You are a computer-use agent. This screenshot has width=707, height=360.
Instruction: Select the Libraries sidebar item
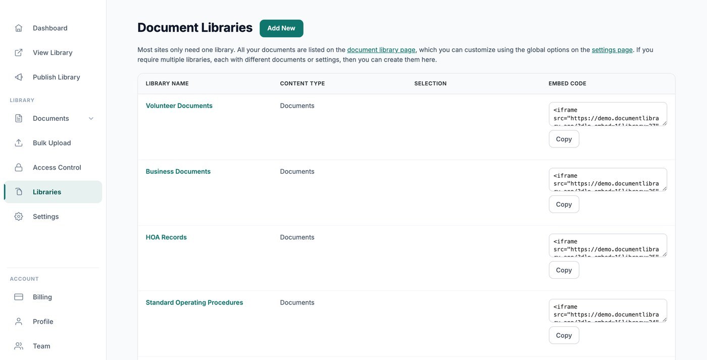coord(53,192)
